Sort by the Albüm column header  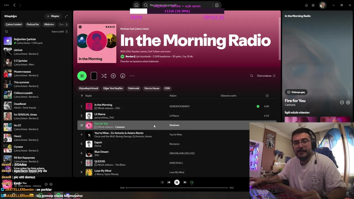coord(173,96)
